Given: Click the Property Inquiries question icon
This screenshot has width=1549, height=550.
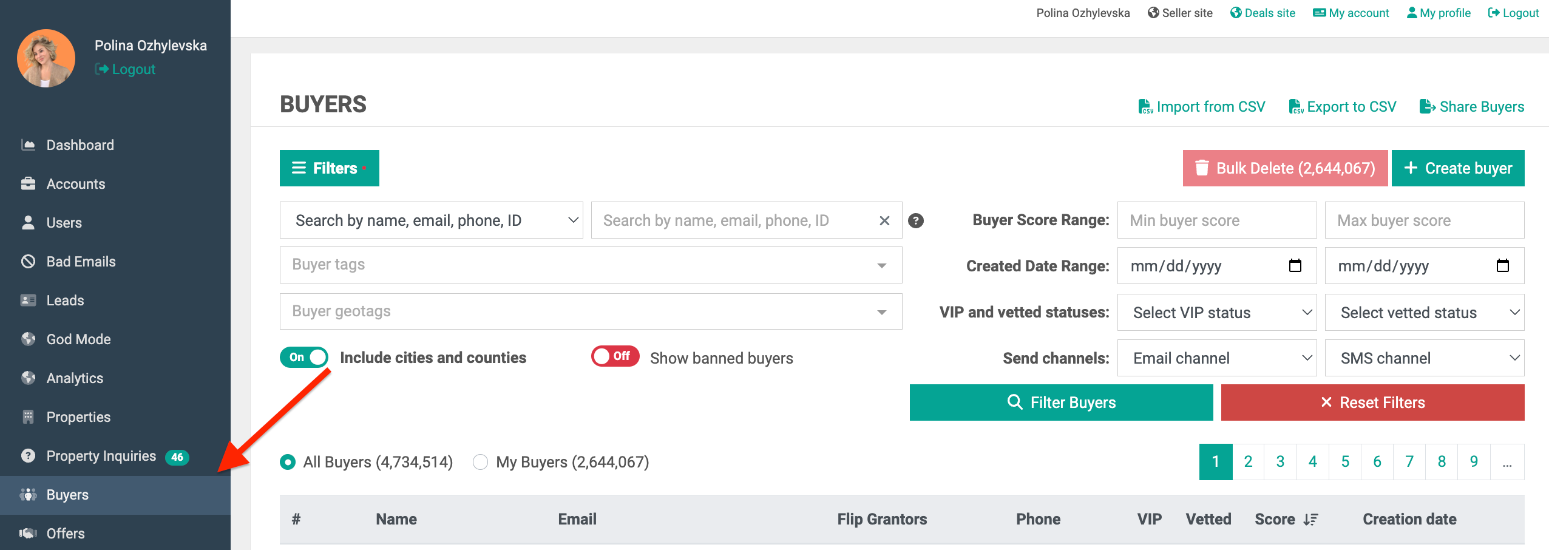Looking at the screenshot, I should coord(28,456).
